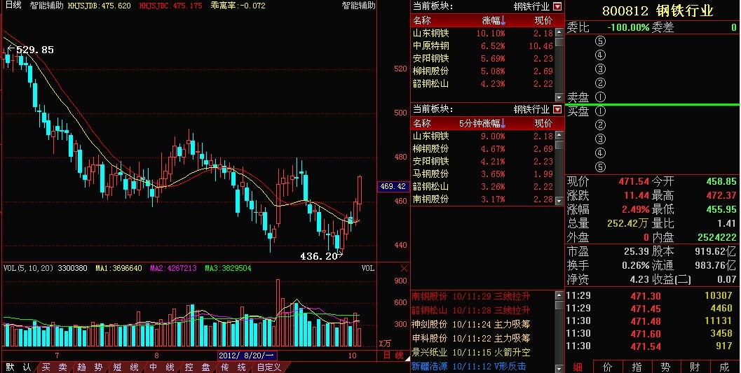Click the 智能辅助 label at chart top-left
Viewport: 741px width, 373px height.
click(x=46, y=6)
